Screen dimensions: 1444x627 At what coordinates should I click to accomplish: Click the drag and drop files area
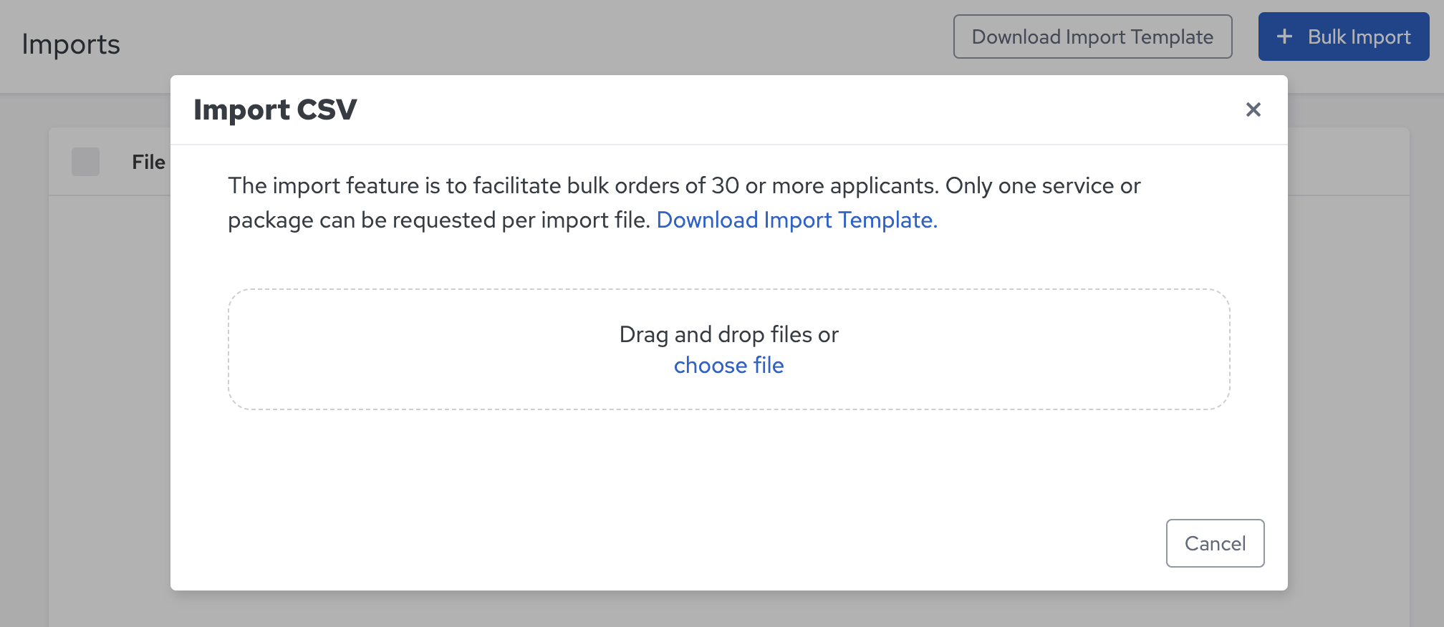pyautogui.click(x=728, y=349)
